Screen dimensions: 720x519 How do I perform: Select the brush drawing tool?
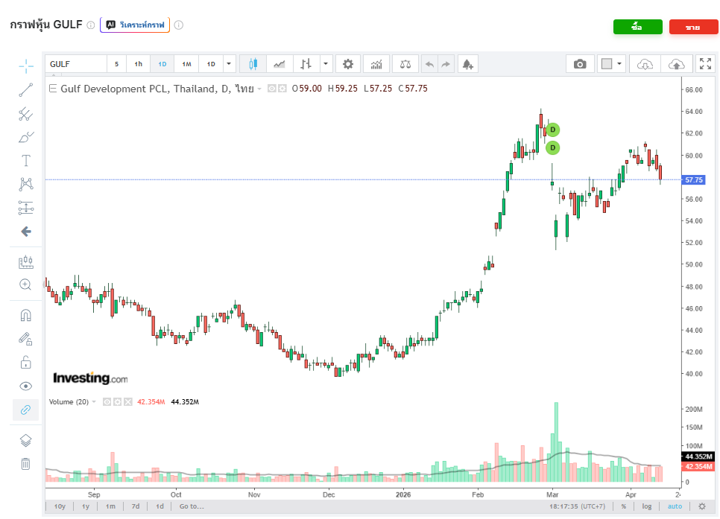coord(26,137)
